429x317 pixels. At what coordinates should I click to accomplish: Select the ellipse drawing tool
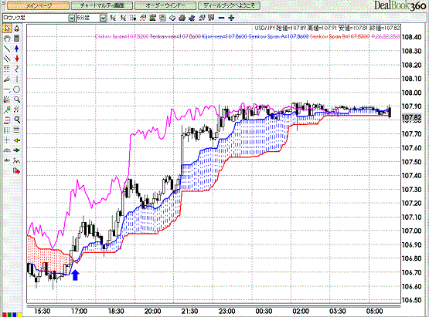pos(17,89)
